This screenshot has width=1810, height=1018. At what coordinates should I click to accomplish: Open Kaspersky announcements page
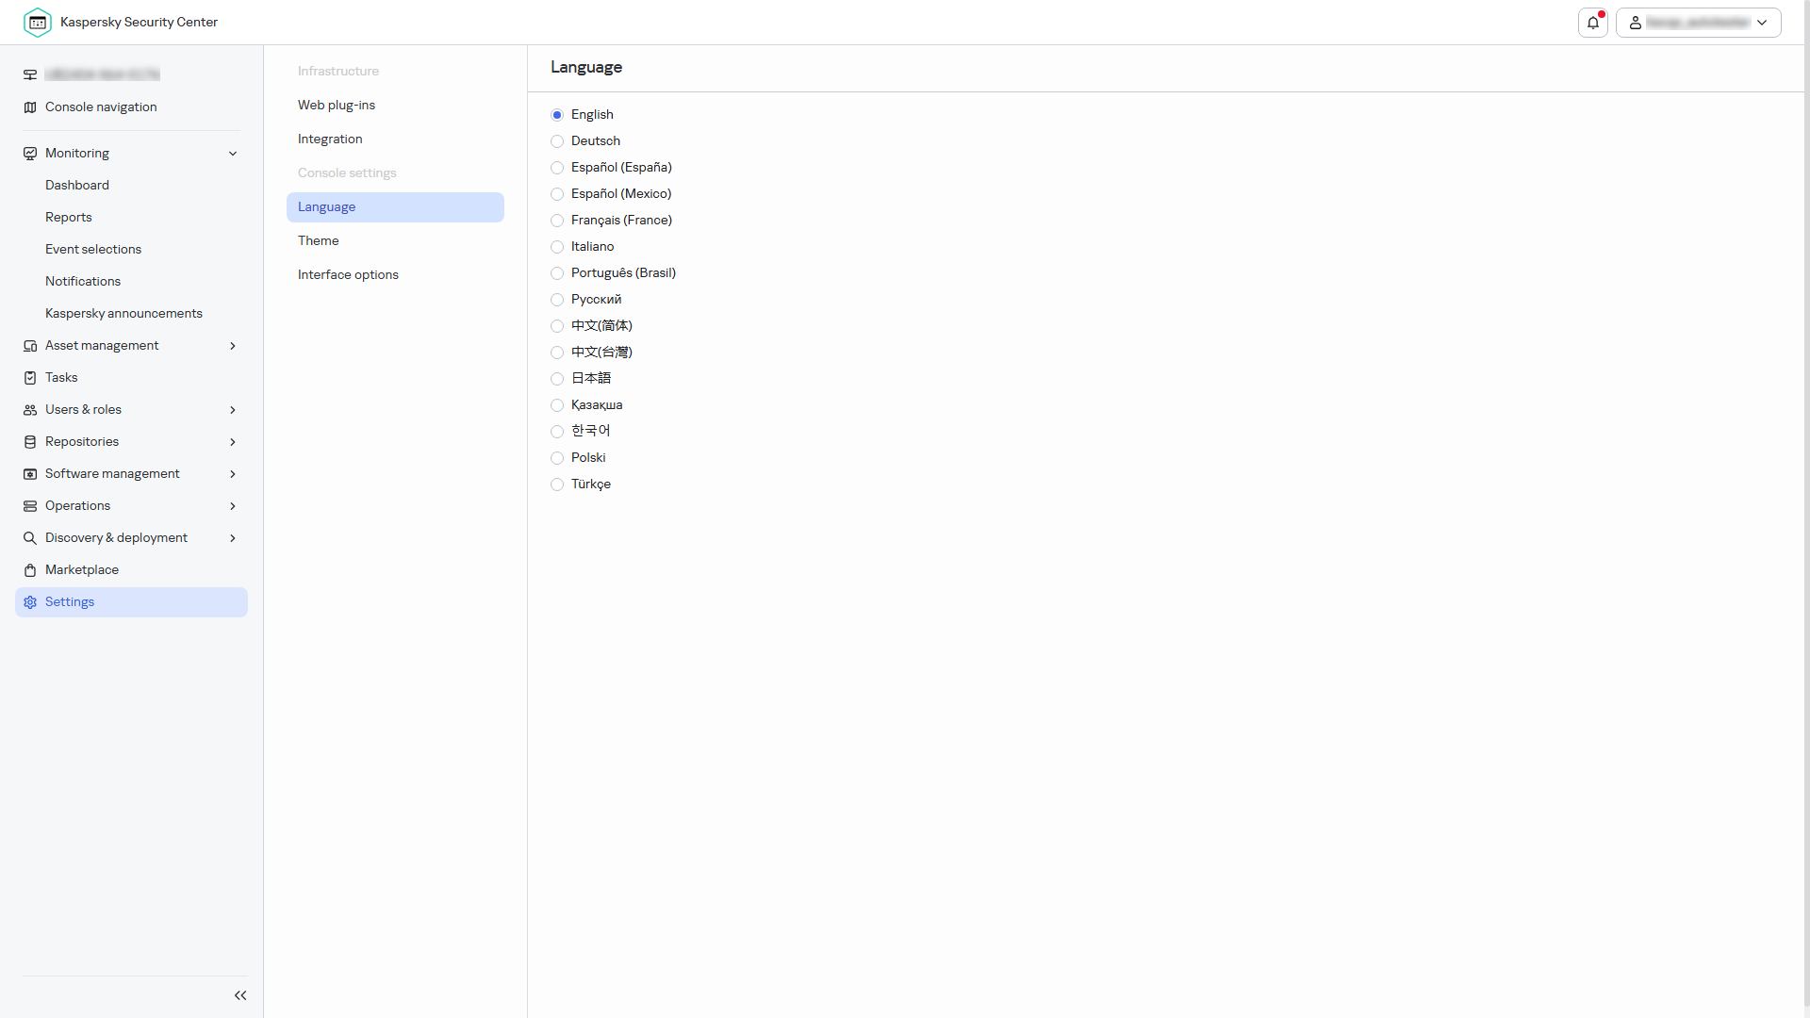123,314
